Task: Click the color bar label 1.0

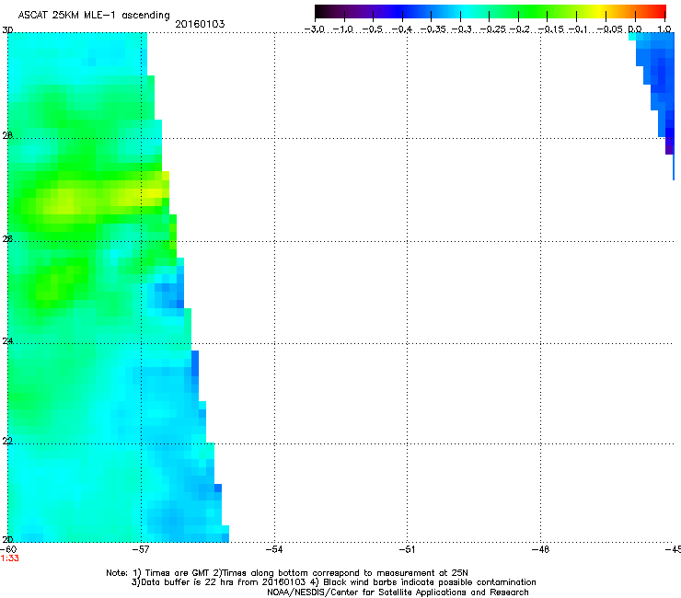Action: (664, 29)
